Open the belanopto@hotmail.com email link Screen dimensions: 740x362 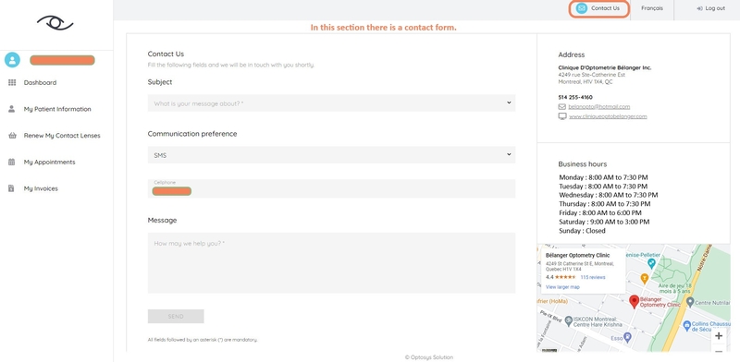pos(598,107)
